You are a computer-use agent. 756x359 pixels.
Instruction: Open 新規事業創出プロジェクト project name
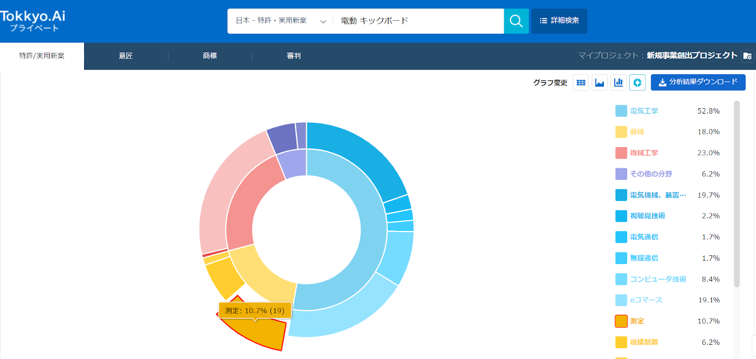(x=692, y=55)
